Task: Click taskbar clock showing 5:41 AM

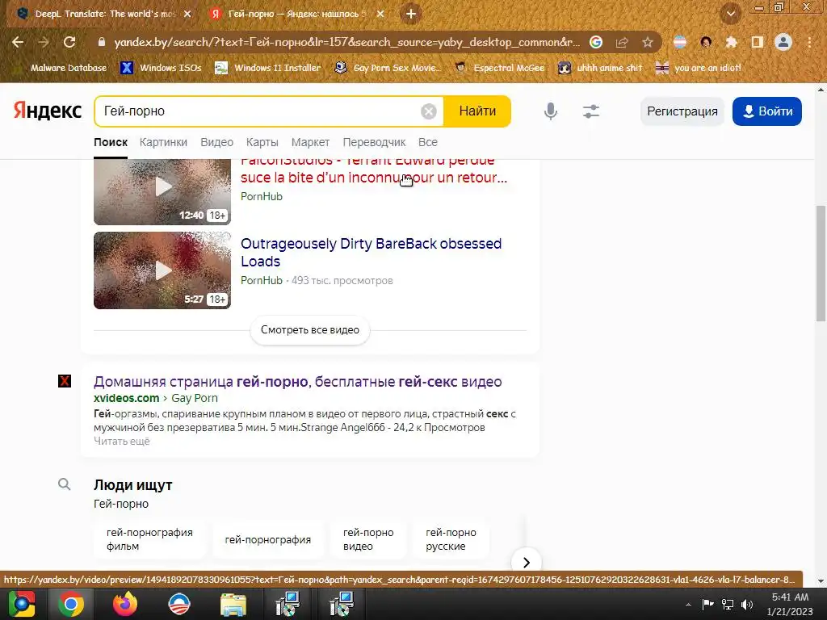Action: point(790,604)
